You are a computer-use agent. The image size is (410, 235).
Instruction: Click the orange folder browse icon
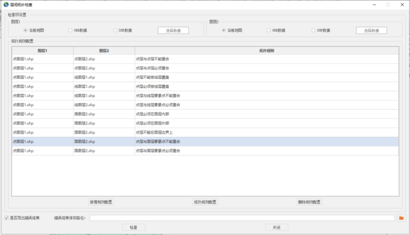(401, 217)
